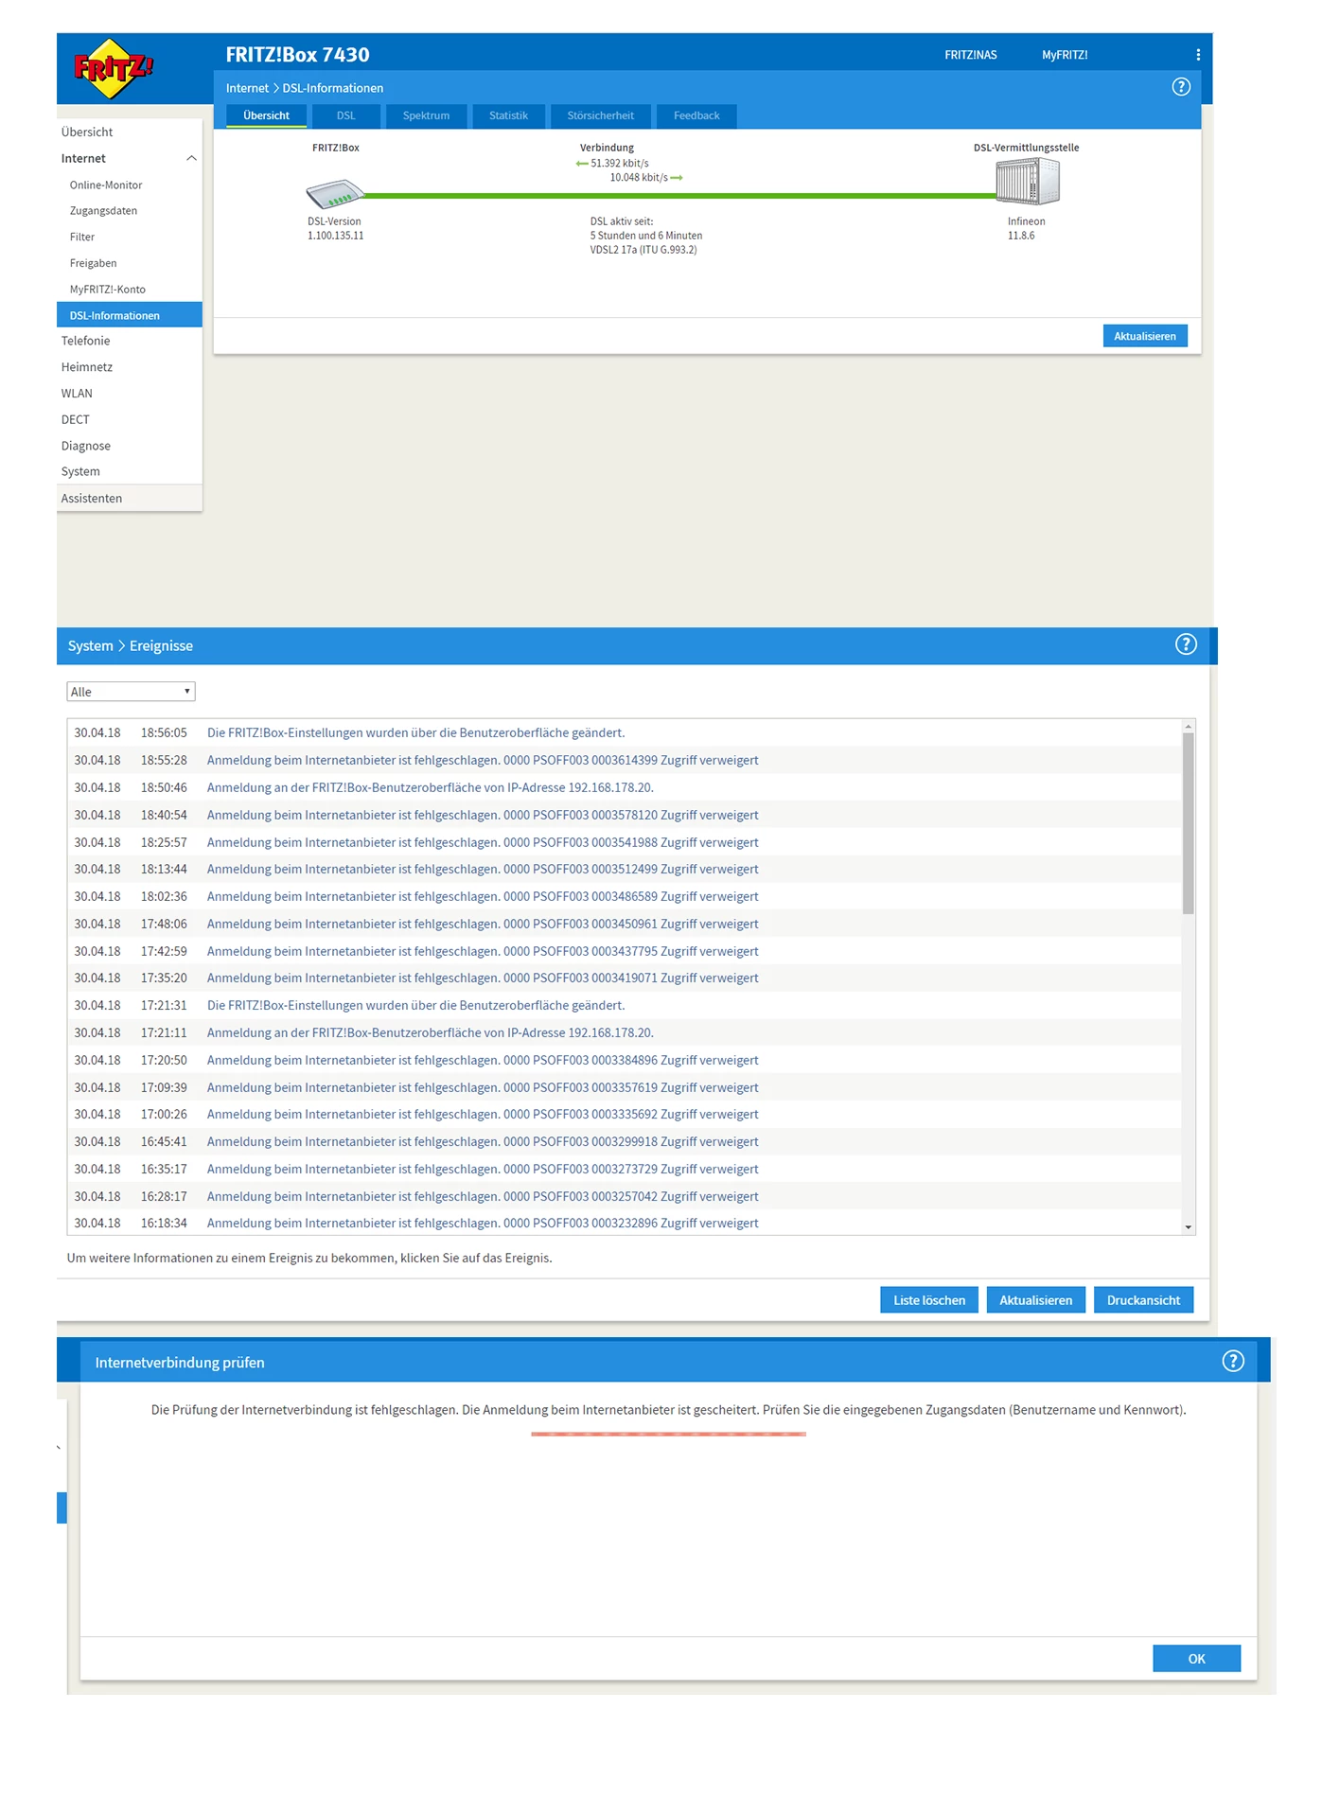Select DSL-Informationen in the sidebar
The width and height of the screenshot is (1322, 1815).
click(x=129, y=315)
